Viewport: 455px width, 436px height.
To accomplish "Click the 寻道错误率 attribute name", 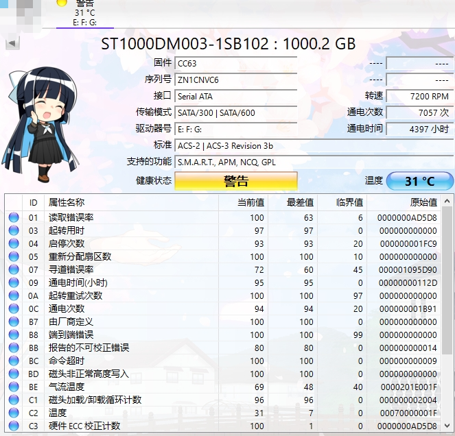I will (x=71, y=269).
